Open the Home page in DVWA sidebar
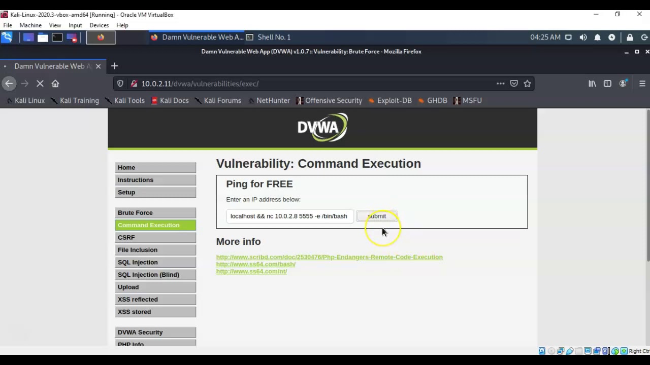The height and width of the screenshot is (365, 650). point(155,168)
